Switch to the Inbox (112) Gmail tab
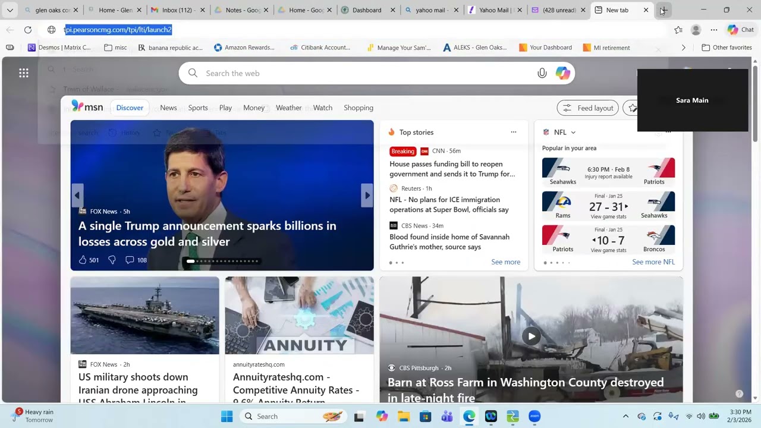This screenshot has height=428, width=761. click(x=177, y=10)
